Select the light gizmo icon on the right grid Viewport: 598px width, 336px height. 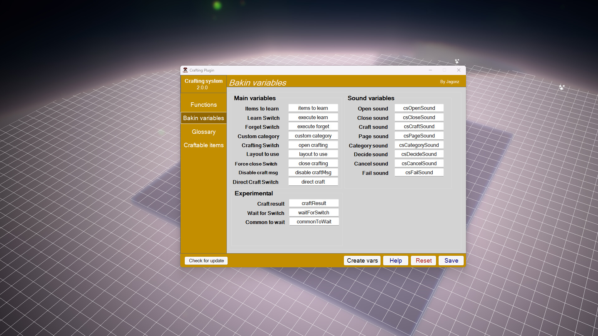[562, 87]
